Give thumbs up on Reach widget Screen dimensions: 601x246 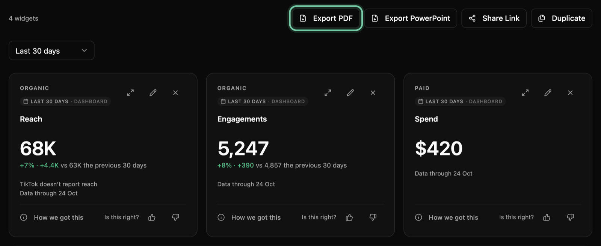[152, 217]
